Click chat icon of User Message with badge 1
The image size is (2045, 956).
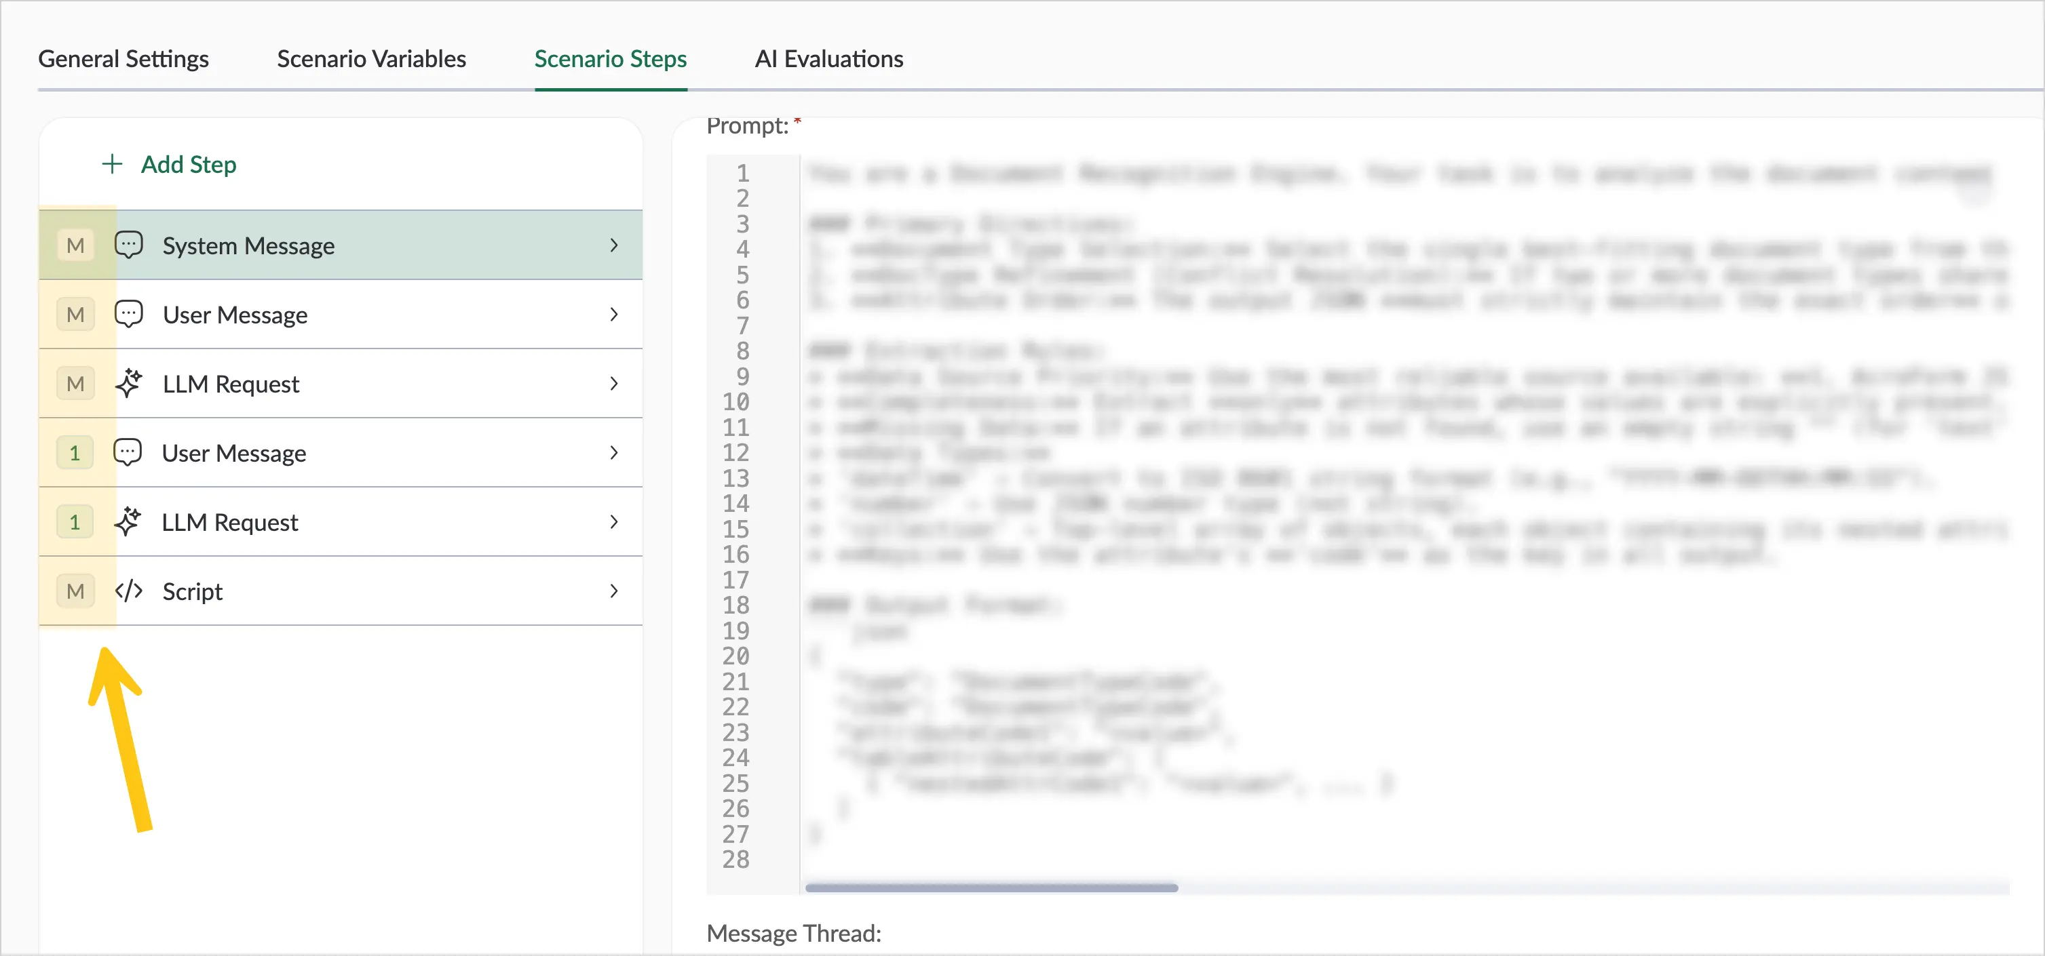tap(128, 452)
